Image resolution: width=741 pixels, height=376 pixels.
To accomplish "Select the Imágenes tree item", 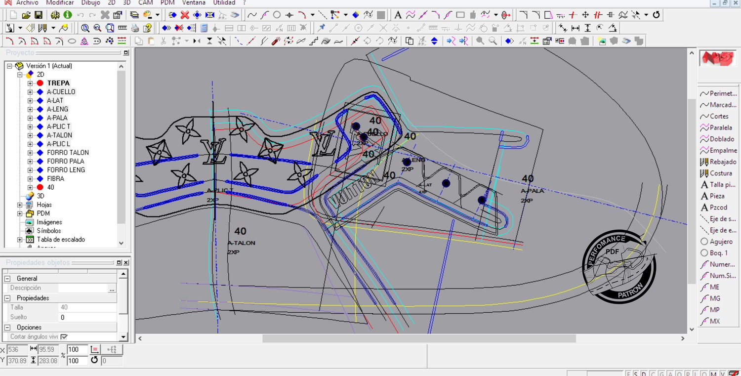I will pos(49,222).
